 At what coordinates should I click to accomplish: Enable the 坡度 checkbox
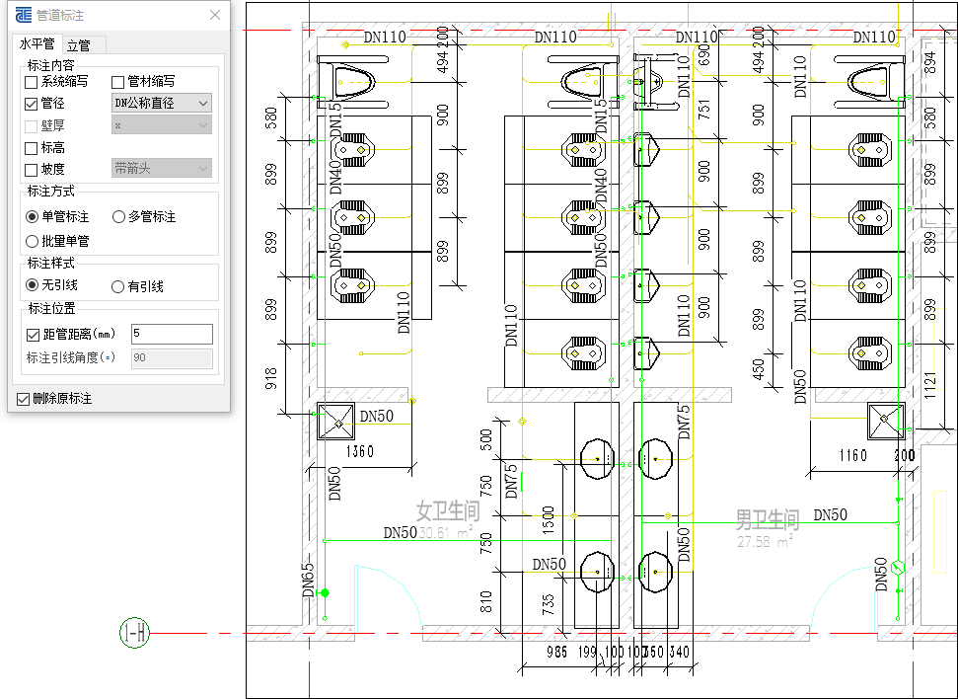[x=32, y=170]
